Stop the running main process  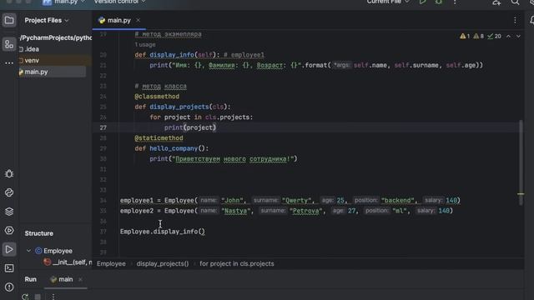38,297
